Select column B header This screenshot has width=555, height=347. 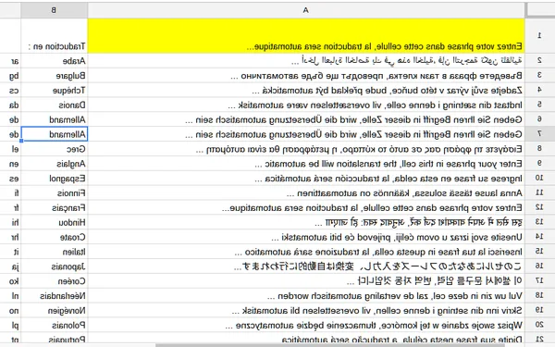point(55,10)
